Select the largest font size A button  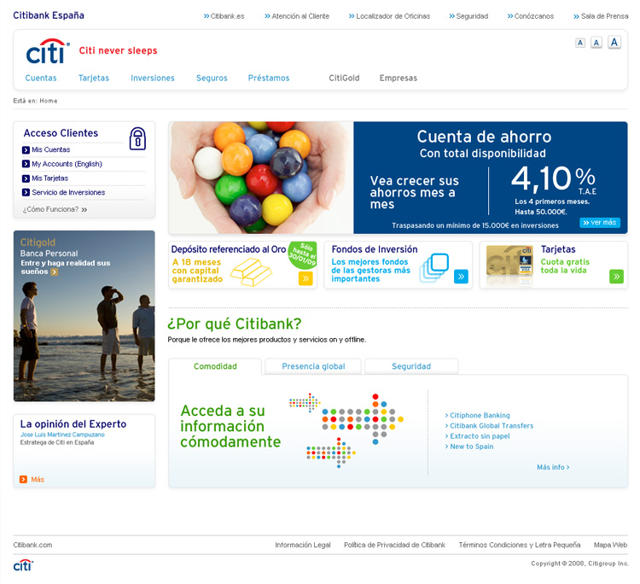click(x=614, y=42)
